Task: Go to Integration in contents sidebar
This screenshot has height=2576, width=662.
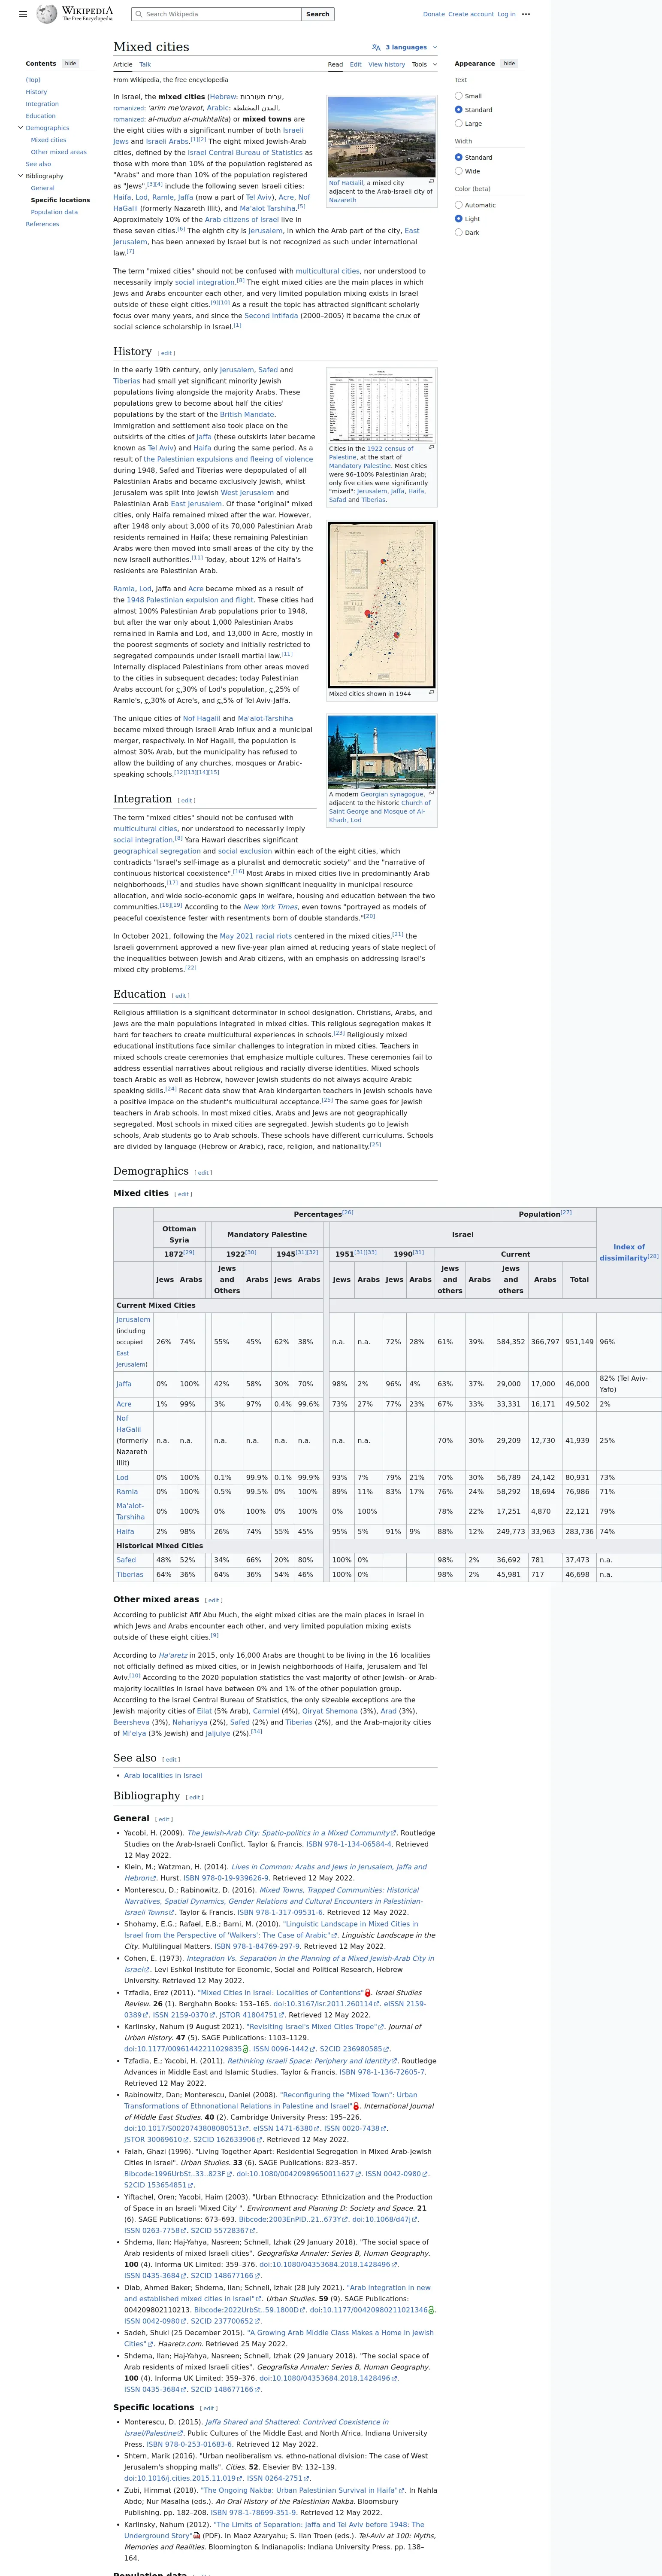Action: 42,104
